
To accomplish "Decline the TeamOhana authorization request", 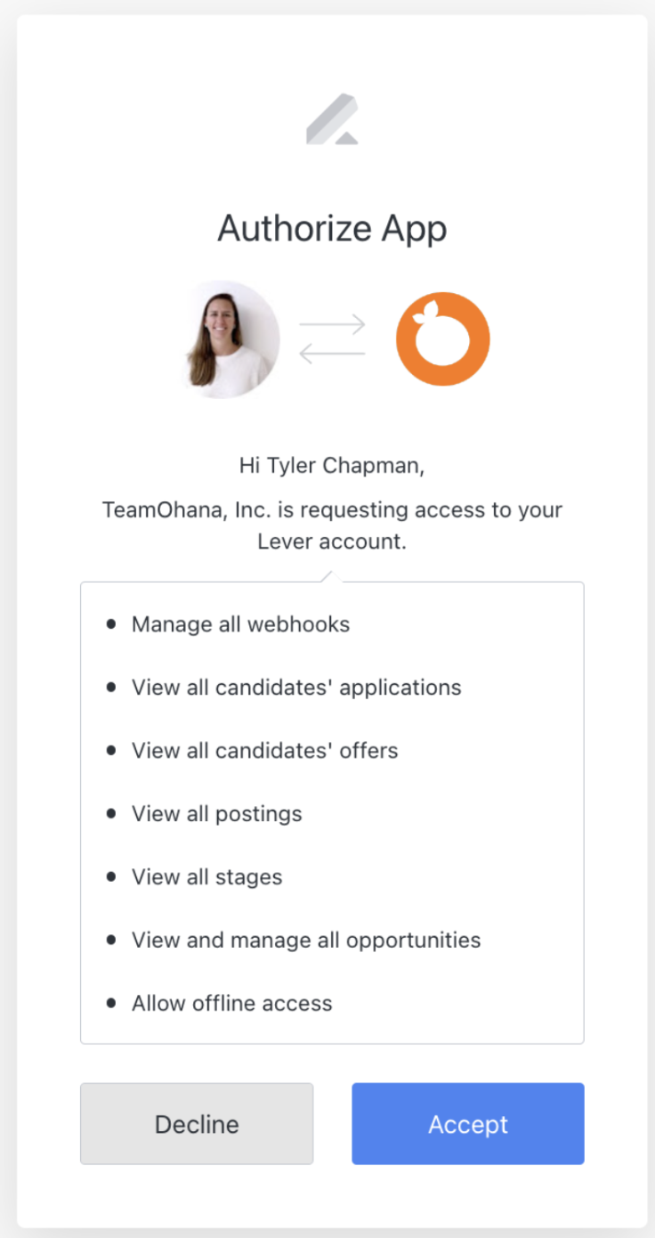I will point(196,1124).
